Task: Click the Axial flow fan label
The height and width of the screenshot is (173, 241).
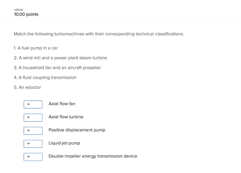Action: [62, 104]
